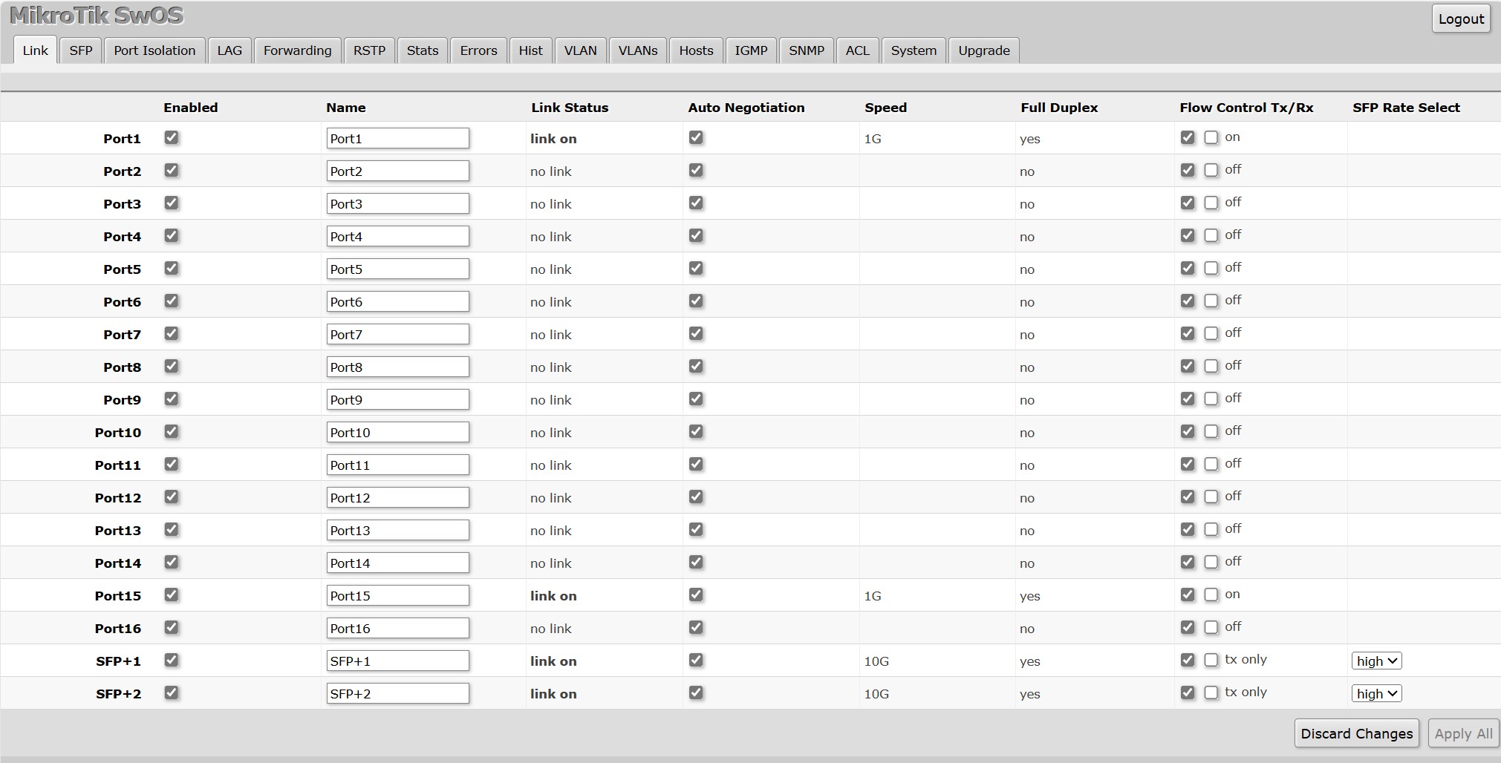Open the SFP Rate Select dropdown for SFP+1
This screenshot has width=1501, height=763.
pos(1375,660)
